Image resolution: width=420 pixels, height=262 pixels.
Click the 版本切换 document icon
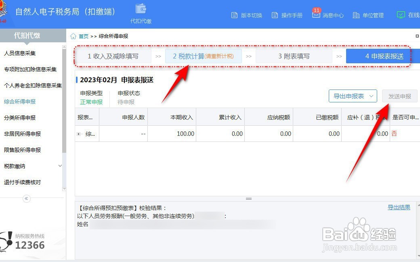click(235, 15)
